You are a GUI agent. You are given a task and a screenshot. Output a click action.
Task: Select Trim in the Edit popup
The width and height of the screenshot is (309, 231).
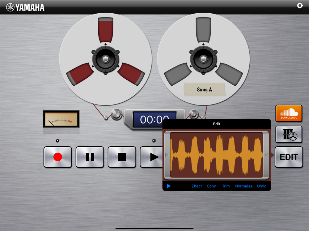(226, 186)
